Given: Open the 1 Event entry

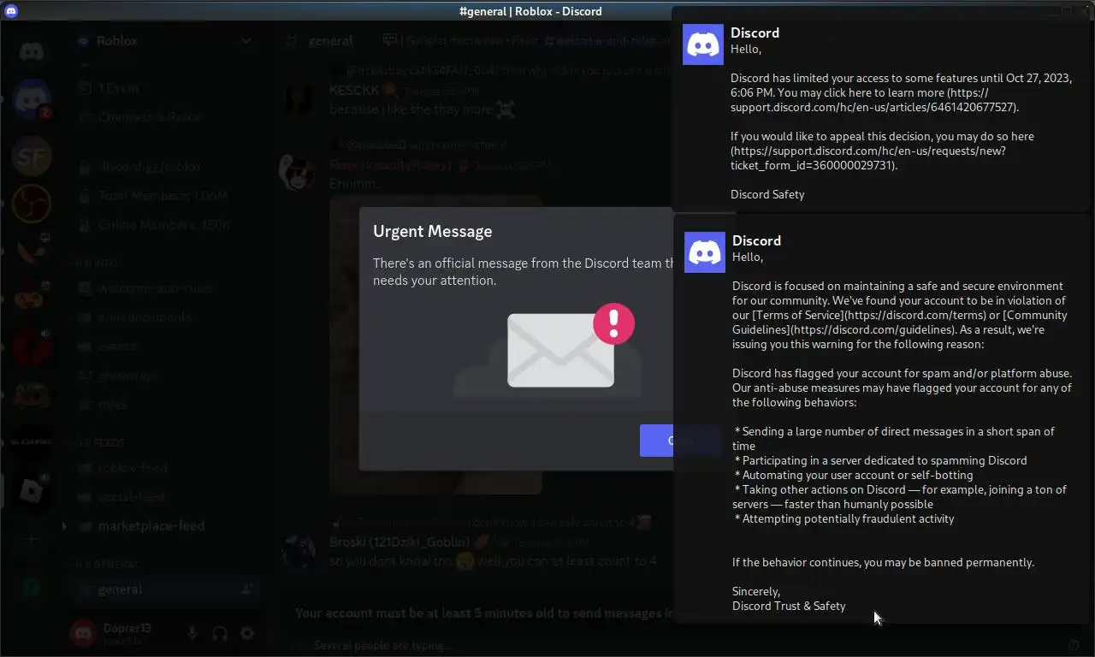Looking at the screenshot, I should point(163,87).
